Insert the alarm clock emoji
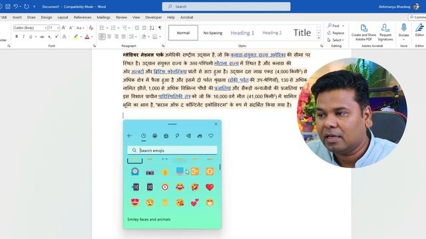The height and width of the screenshot is (239, 426). [x=164, y=187]
